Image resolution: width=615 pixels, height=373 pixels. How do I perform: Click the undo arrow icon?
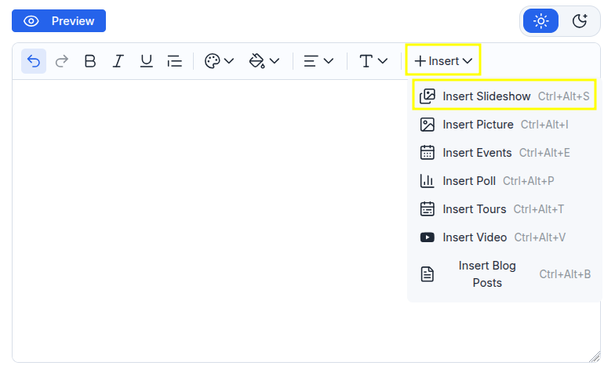pos(34,61)
